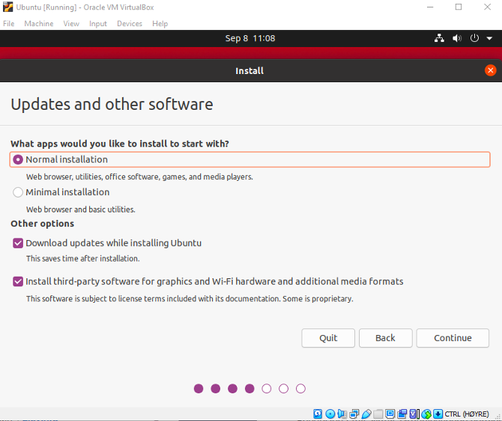Select Minimal installation radio button
Viewport: 502px width, 421px height.
[x=18, y=192]
